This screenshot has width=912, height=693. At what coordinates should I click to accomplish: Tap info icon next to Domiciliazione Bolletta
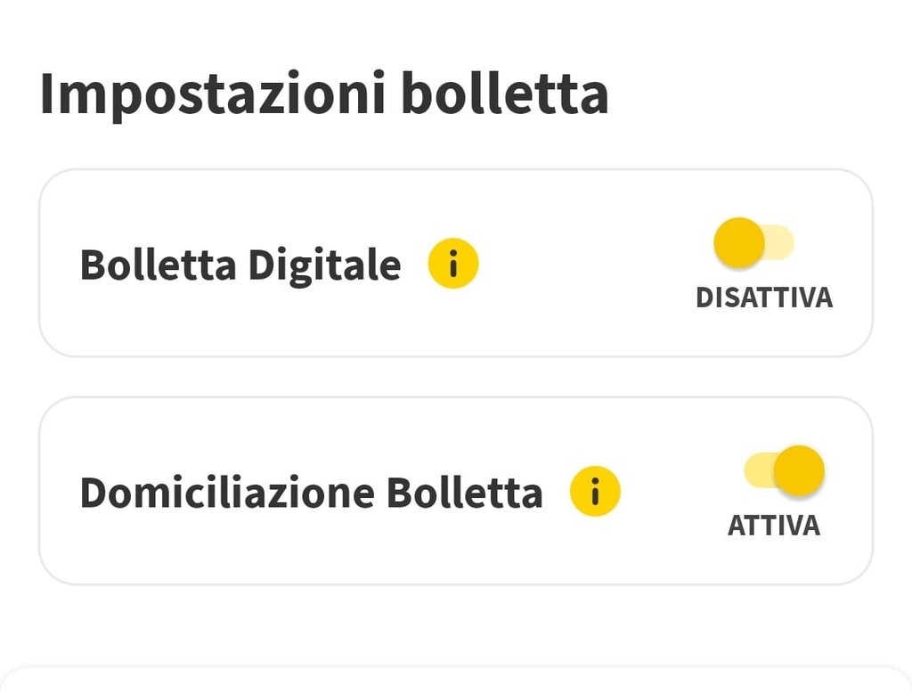(595, 492)
